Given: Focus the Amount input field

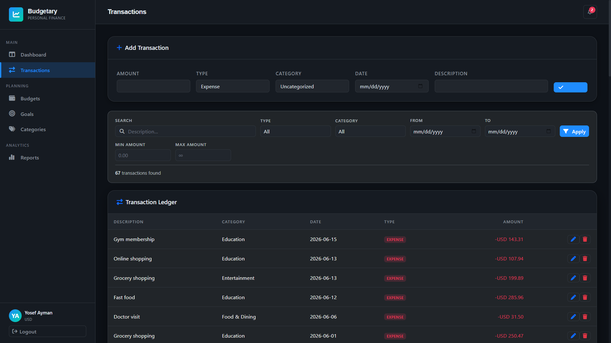Looking at the screenshot, I should [153, 86].
